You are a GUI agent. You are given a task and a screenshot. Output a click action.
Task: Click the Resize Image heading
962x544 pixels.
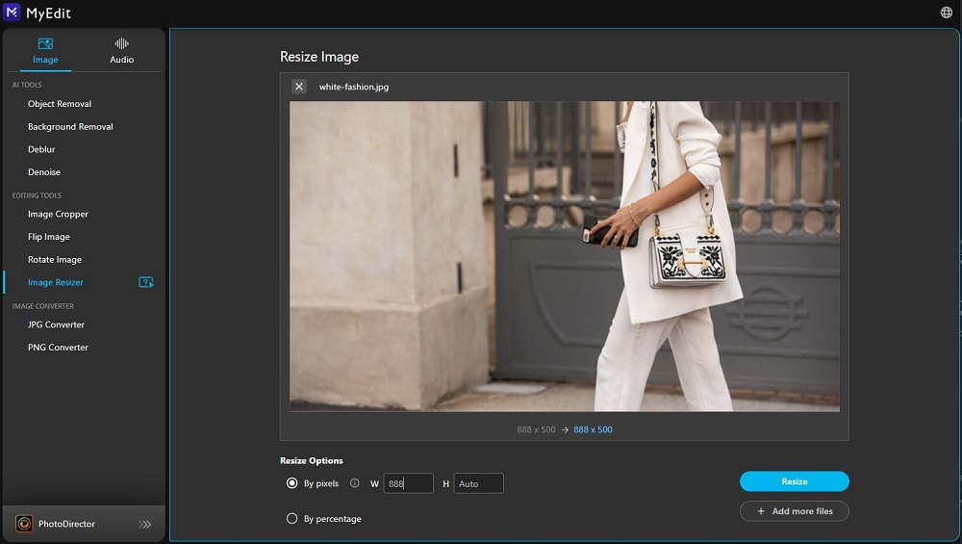pos(319,57)
